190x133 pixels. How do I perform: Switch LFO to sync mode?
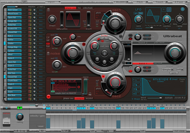pyautogui.click(x=136, y=13)
